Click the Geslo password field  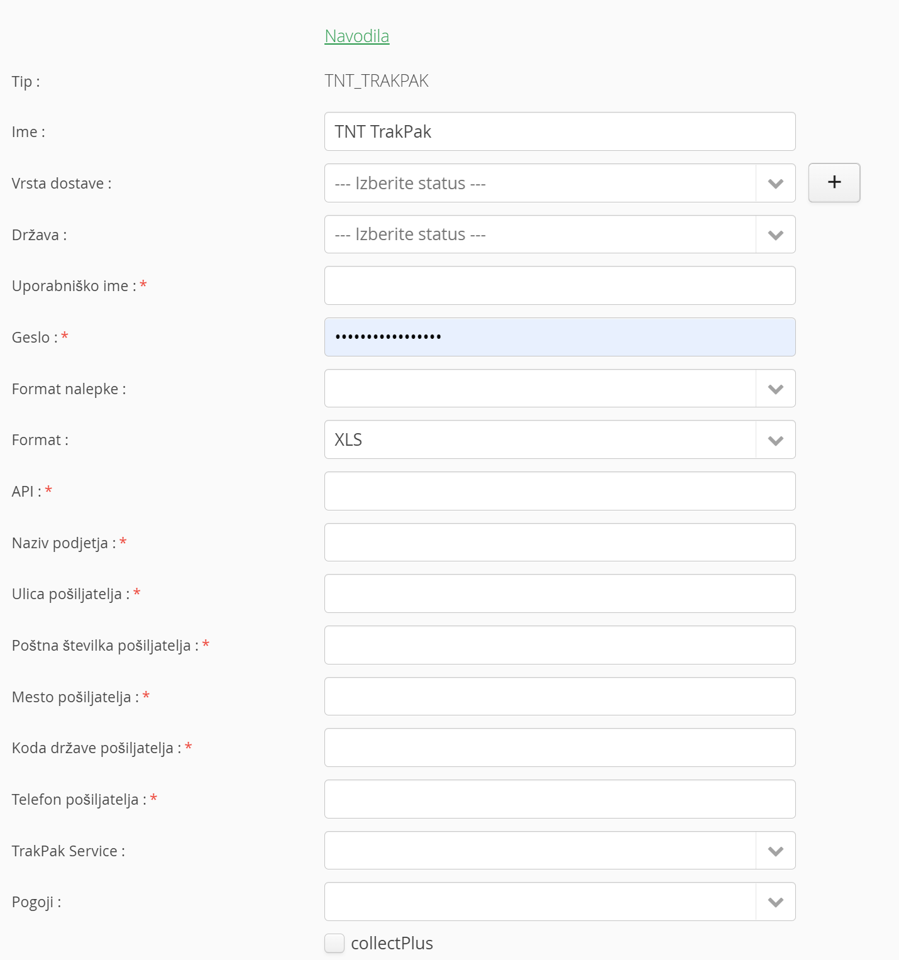pos(560,337)
